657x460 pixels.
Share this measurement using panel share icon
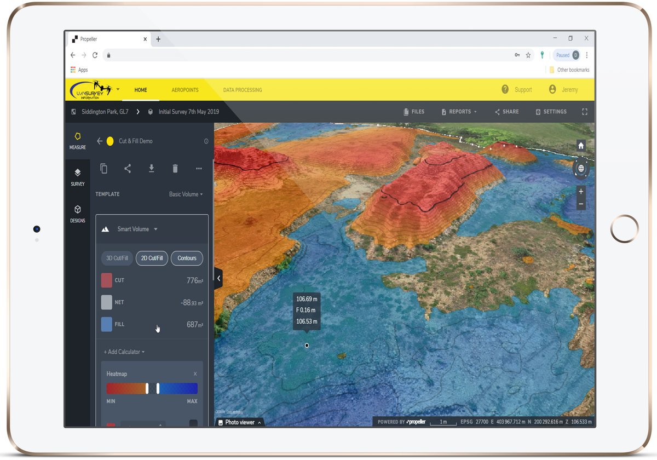tap(128, 169)
